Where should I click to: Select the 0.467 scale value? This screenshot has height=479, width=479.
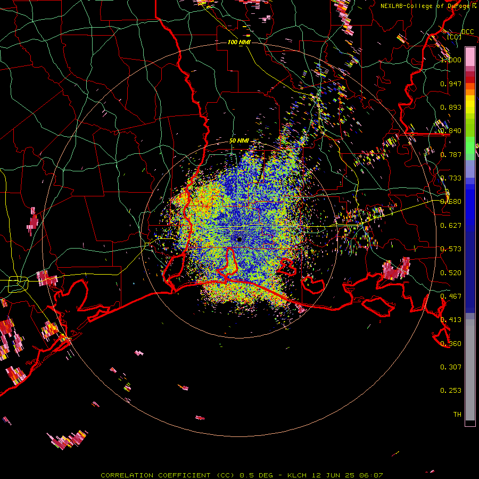click(451, 296)
